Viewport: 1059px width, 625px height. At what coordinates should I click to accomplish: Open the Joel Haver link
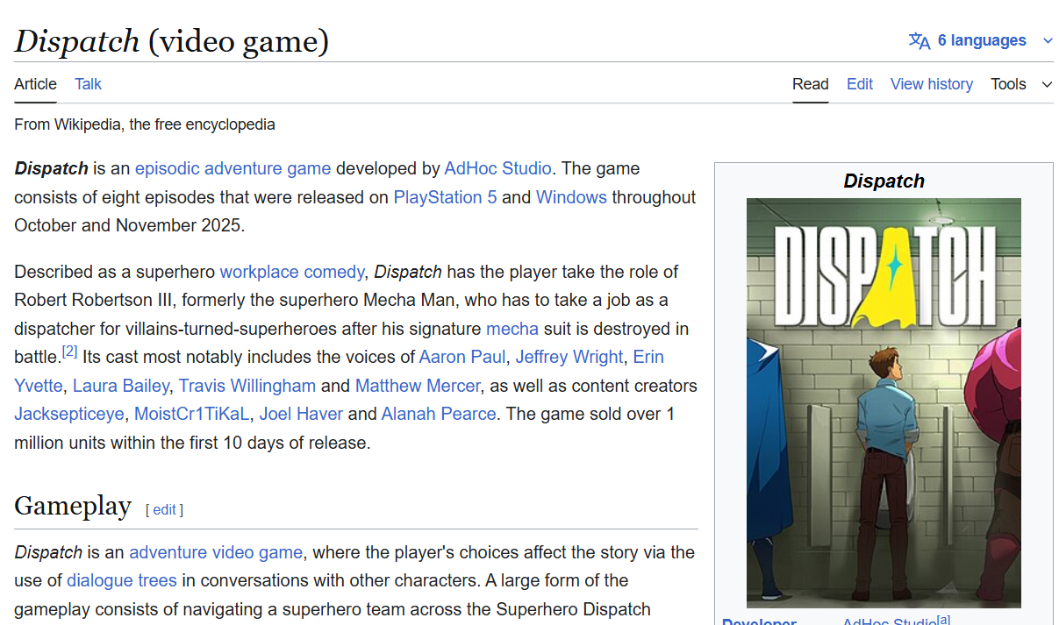tap(301, 414)
